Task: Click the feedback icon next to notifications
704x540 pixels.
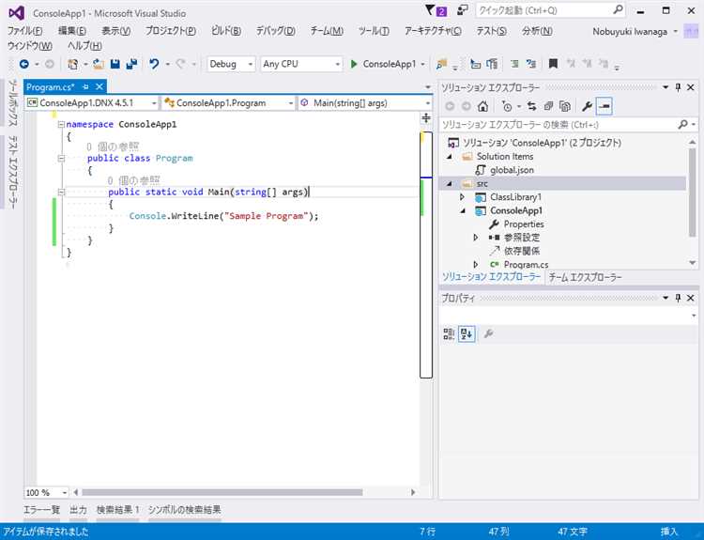Action: pyautogui.click(x=463, y=10)
